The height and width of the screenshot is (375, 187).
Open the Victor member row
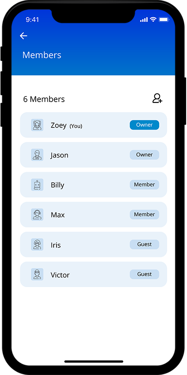(93, 274)
